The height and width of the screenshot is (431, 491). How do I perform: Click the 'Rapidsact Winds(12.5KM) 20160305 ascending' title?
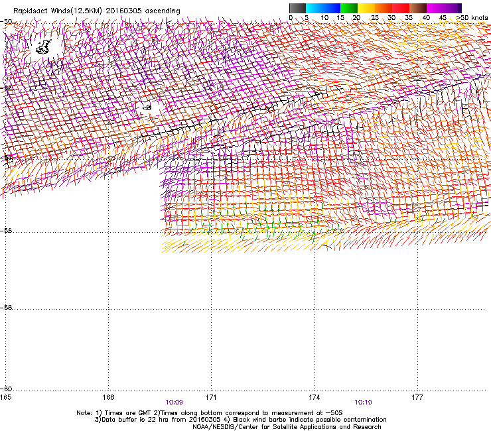tap(97, 11)
